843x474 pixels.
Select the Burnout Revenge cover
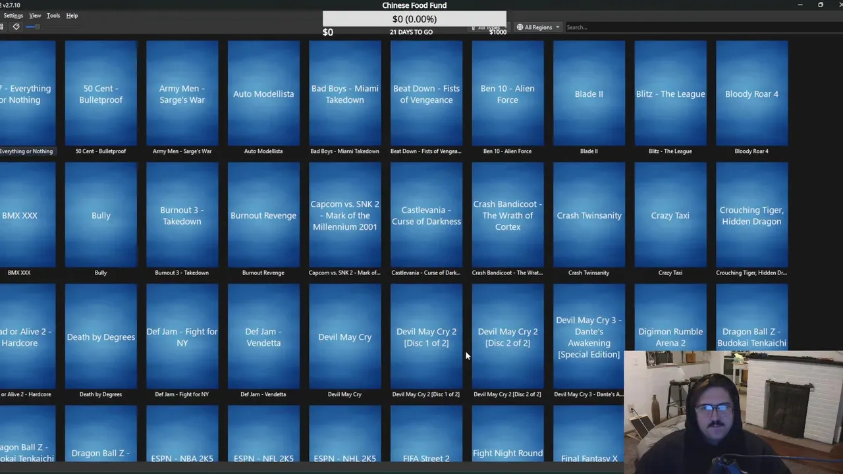pos(263,215)
